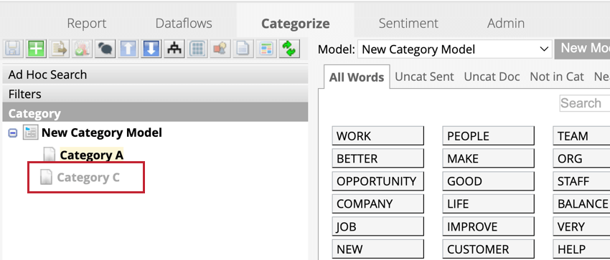Expand the Filters panel header

(155, 94)
